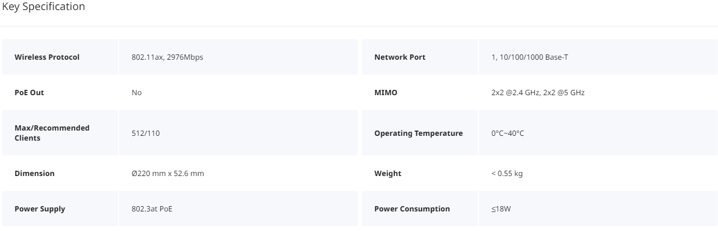Click the PoE Out label
This screenshot has width=718, height=231.
29,93
